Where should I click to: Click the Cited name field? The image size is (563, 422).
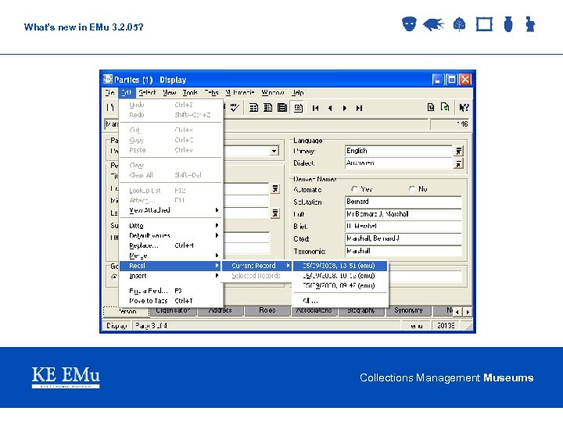(403, 238)
